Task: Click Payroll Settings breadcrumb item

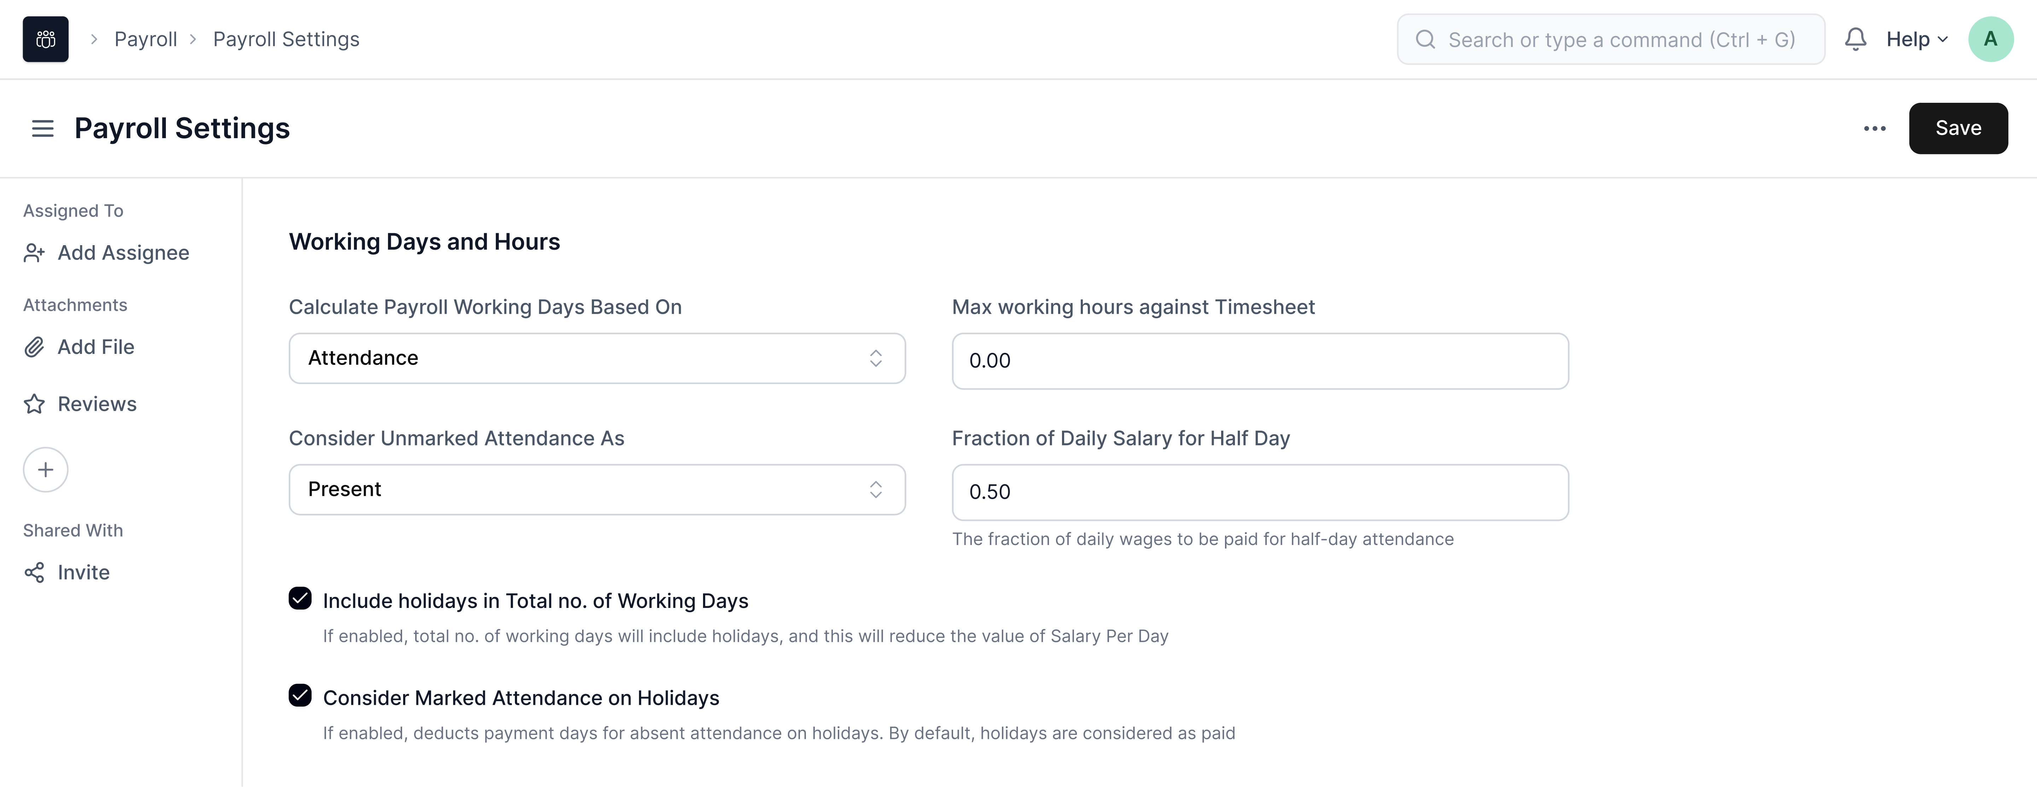Action: 286,40
